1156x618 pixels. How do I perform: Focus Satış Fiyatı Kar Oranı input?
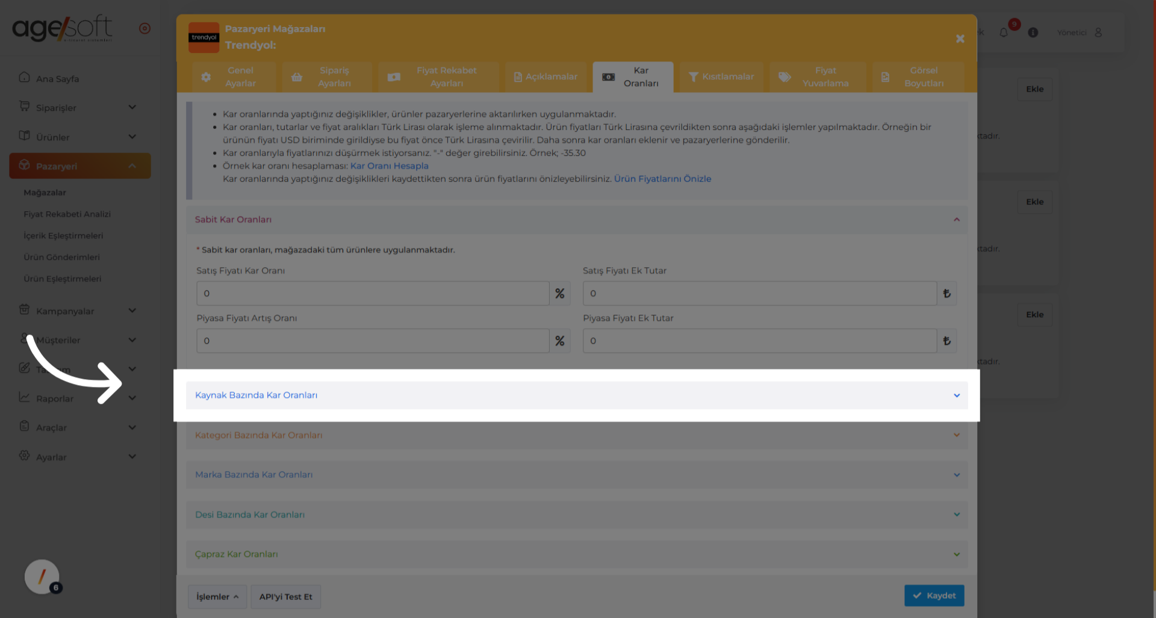373,294
